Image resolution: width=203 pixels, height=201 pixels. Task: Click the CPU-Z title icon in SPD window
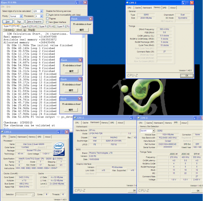[139, 118]
